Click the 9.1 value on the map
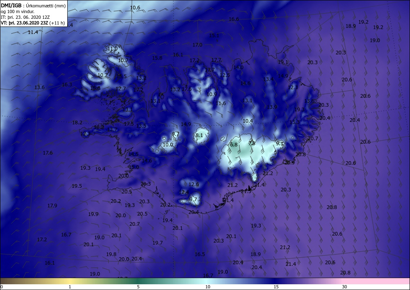The width and height of the screenshot is (410, 290). click(280, 143)
